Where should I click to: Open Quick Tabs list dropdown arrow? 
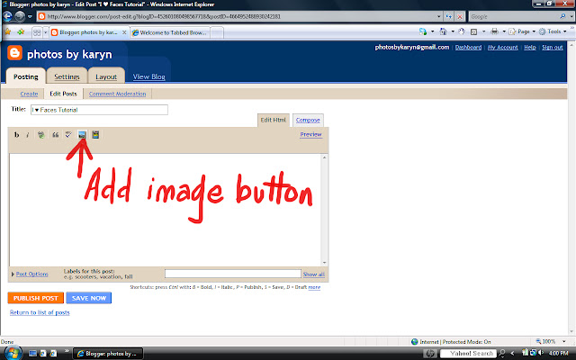46,32
